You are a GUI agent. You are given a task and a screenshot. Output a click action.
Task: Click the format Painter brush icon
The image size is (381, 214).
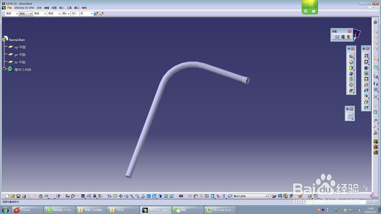coord(96,14)
